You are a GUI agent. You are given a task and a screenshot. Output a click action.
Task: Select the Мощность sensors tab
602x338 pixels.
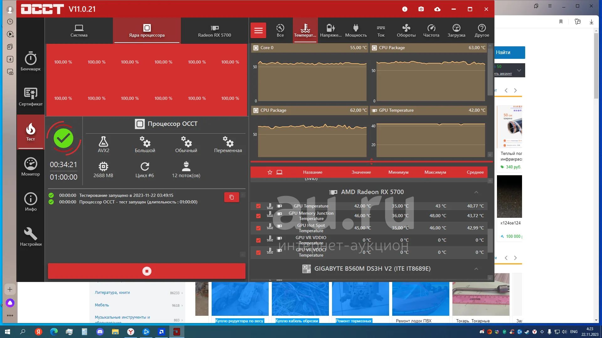click(x=356, y=31)
